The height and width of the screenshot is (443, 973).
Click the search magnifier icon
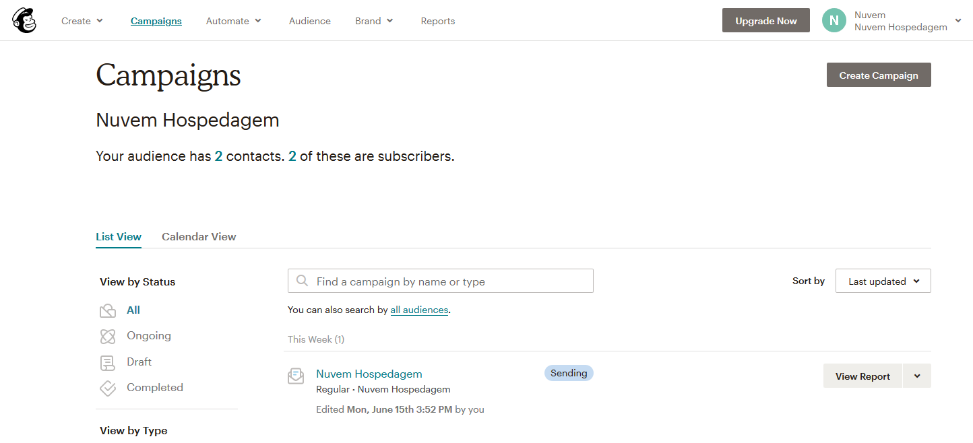(303, 281)
